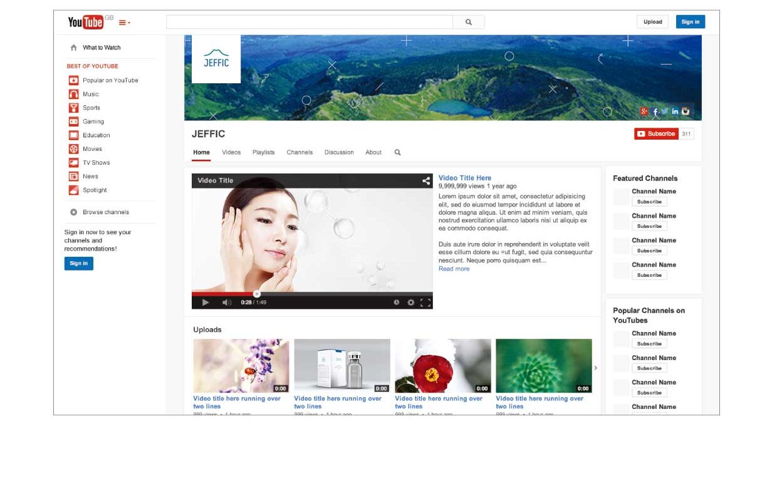
Task: Open the Sports trophy icon
Action: (x=73, y=108)
